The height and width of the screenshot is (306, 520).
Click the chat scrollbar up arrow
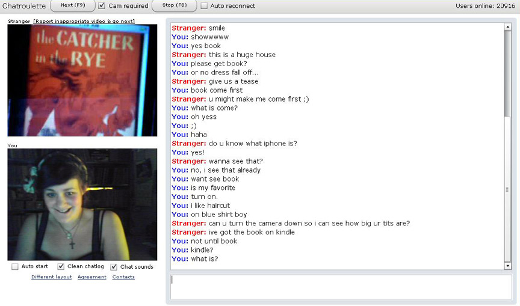tap(507, 26)
